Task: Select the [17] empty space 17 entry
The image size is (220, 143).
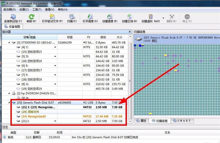Action: coord(32,70)
